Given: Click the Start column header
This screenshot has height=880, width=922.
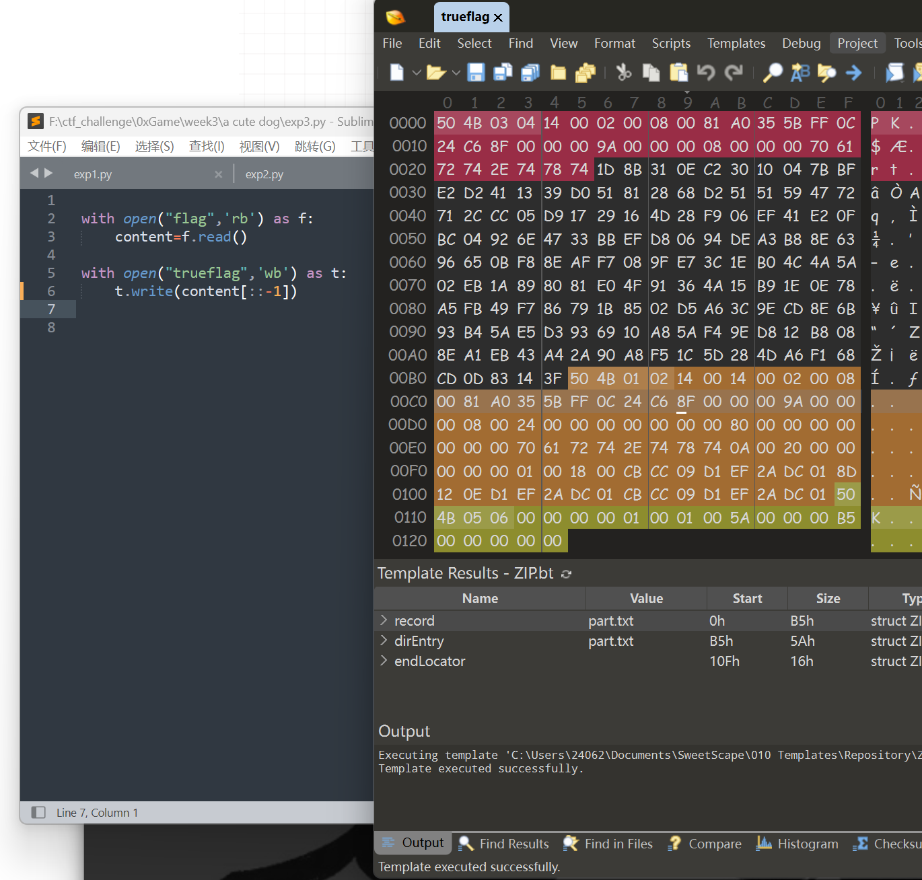Looking at the screenshot, I should pyautogui.click(x=747, y=598).
